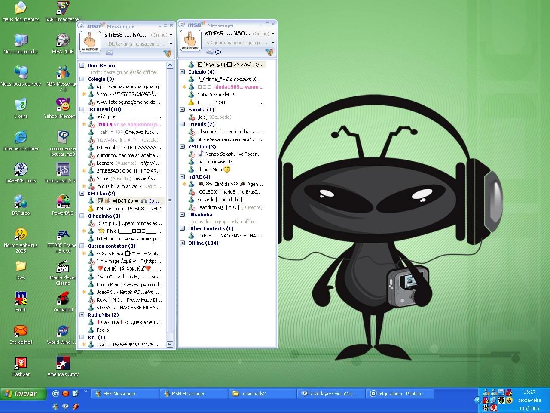Click the mail envelope icon in left Messenger window
Screen dimensions: 550x413
coord(109,53)
